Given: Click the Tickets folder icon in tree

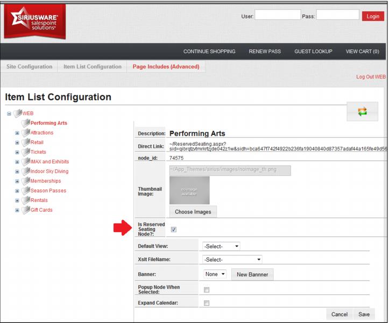Looking at the screenshot, I should tap(25, 152).
